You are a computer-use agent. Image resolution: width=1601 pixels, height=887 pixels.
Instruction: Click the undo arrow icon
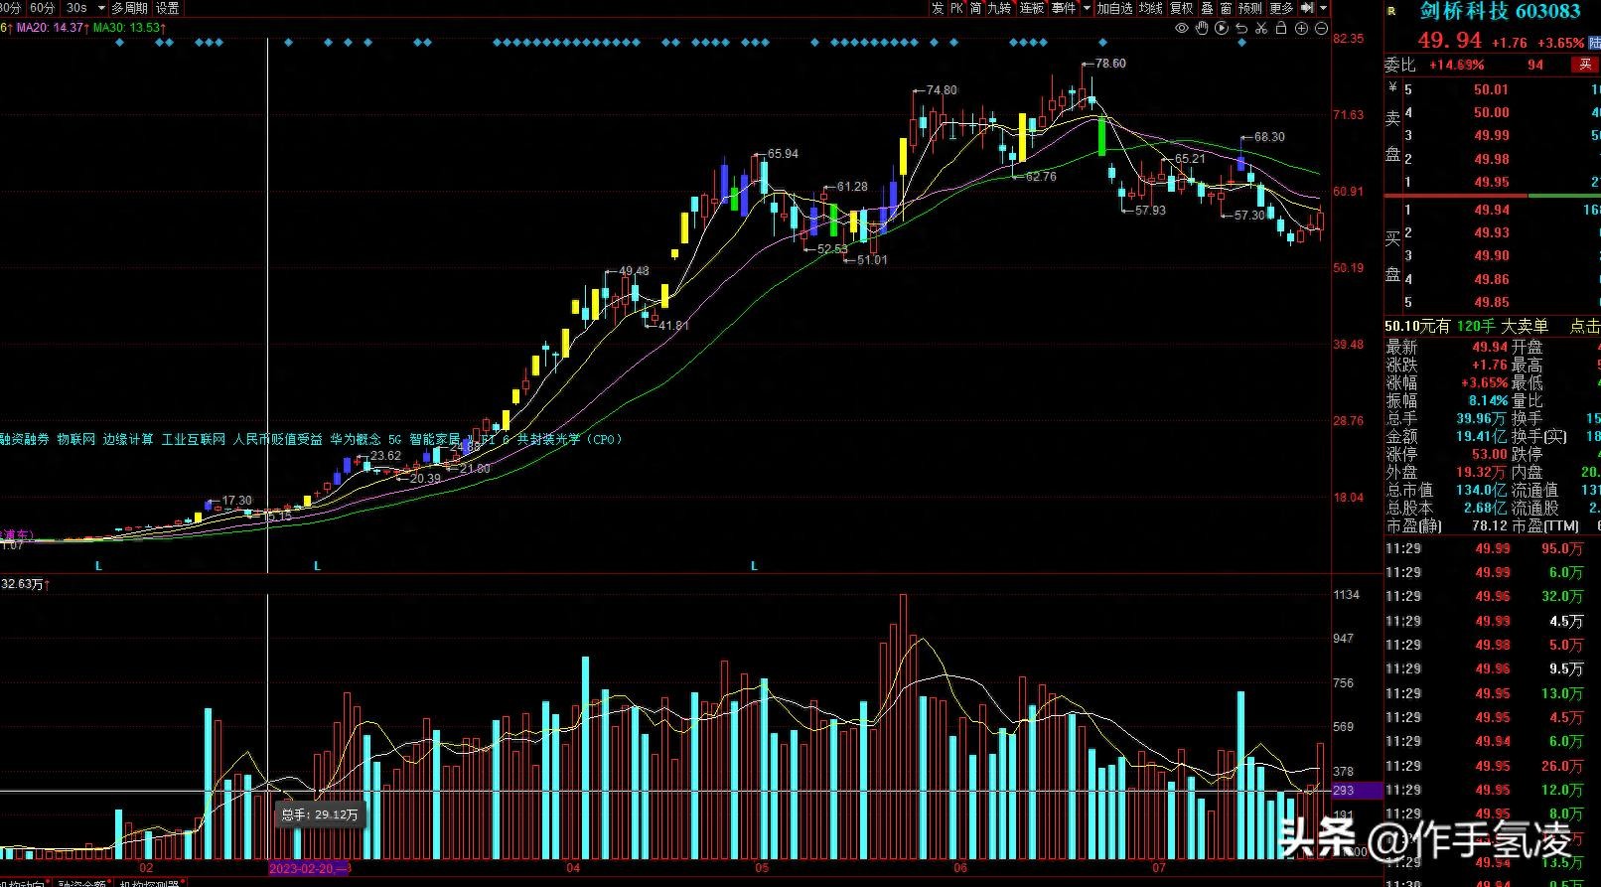[1241, 29]
